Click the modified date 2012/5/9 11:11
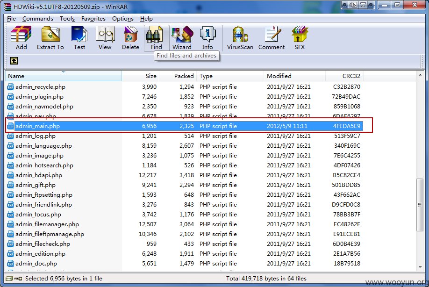The image size is (429, 287). (x=287, y=126)
